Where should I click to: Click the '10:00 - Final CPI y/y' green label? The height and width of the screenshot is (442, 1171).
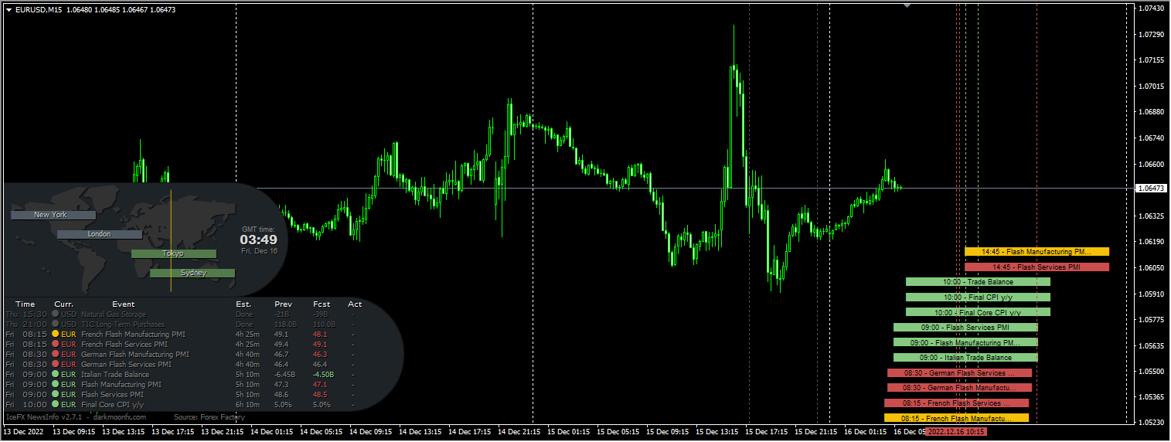click(x=978, y=297)
